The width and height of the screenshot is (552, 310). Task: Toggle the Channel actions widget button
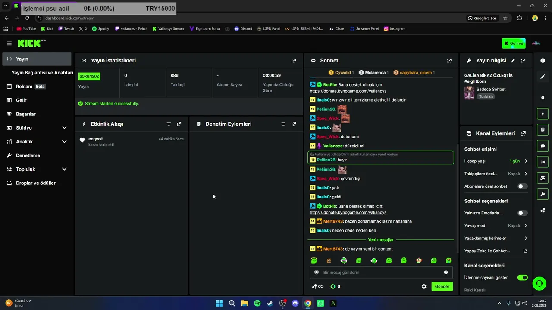pos(543,178)
